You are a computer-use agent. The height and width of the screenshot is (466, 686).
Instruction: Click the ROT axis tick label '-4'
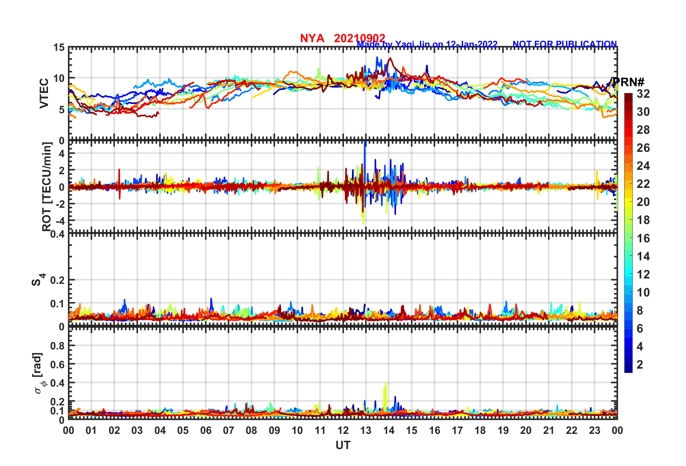pos(60,220)
